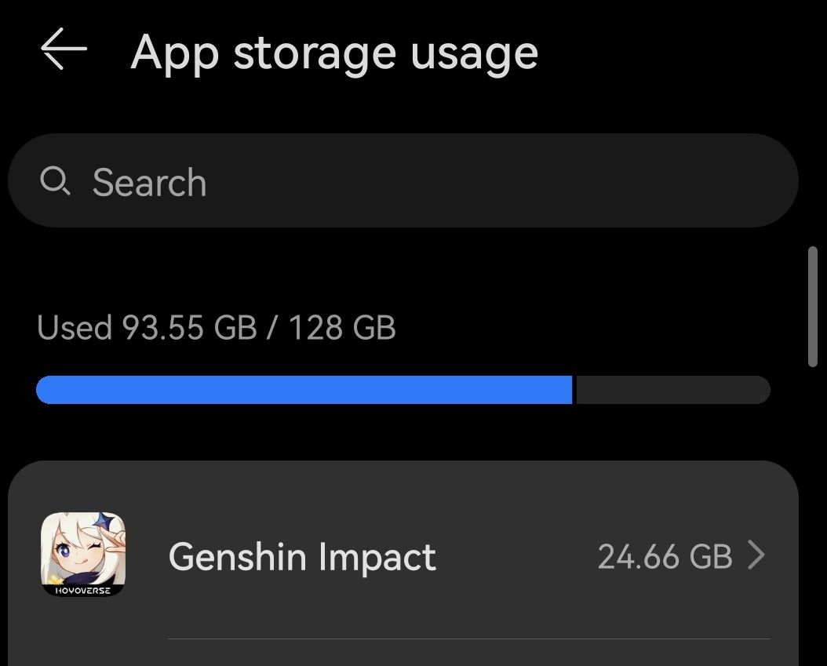This screenshot has width=827, height=666.
Task: Click the Used 93.55 GB text
Action: coord(217,326)
